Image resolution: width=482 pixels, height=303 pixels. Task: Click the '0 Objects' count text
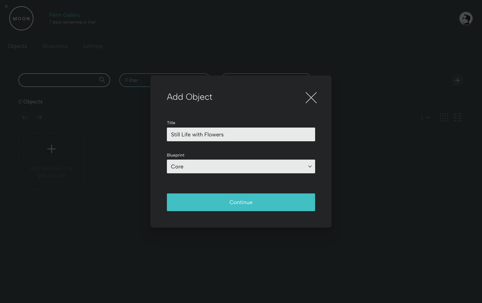click(31, 102)
